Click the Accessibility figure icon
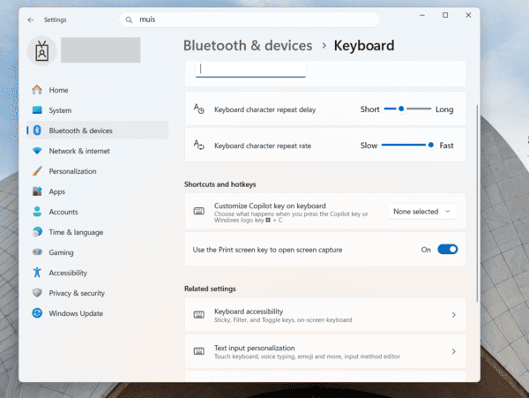This screenshot has height=398, width=529. 37,272
